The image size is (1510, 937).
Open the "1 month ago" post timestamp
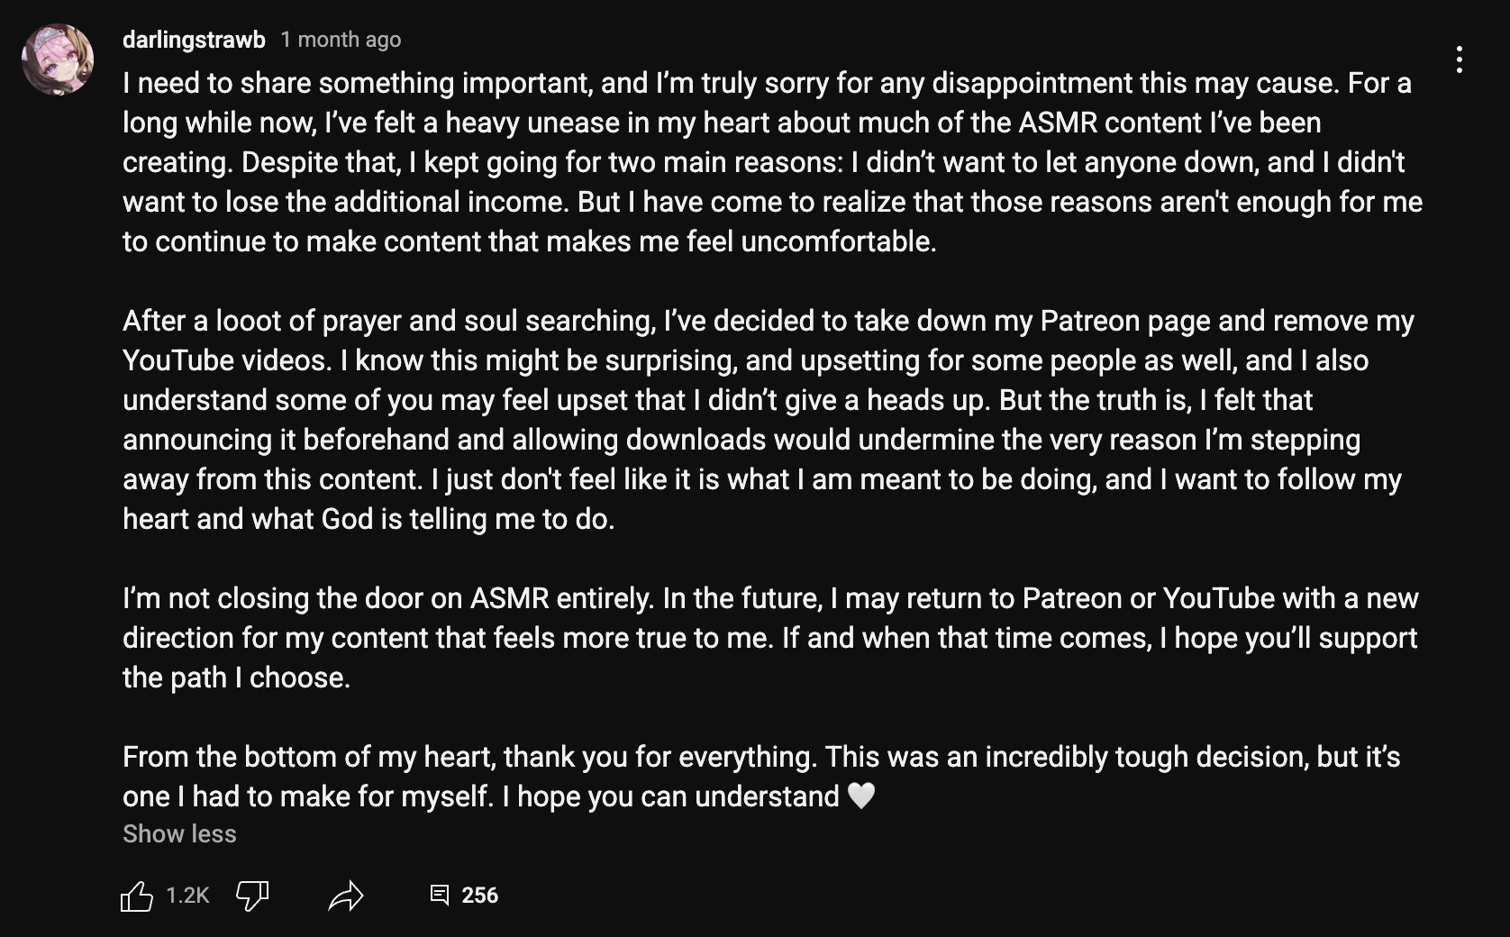click(x=341, y=40)
